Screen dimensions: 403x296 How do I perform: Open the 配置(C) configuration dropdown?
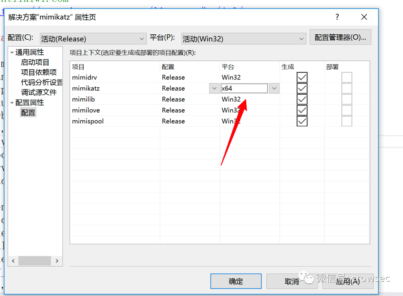93,39
